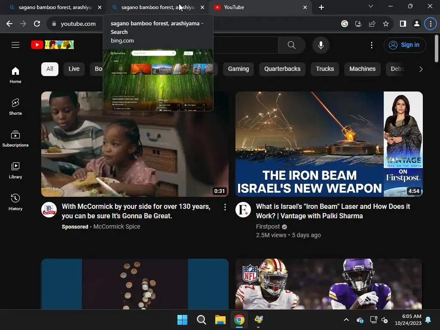Viewport: 440px width, 330px height.
Task: Open a new browser tab
Action: [321, 7]
